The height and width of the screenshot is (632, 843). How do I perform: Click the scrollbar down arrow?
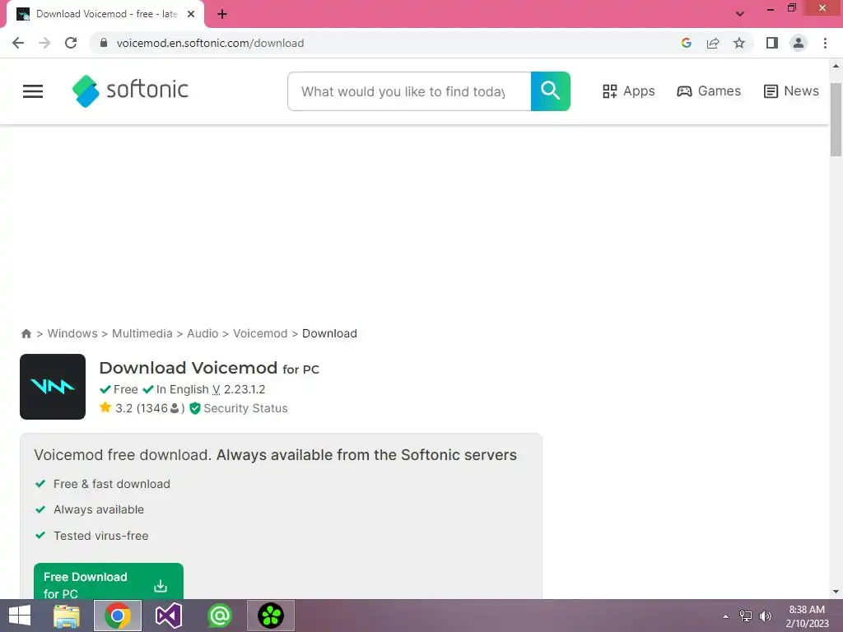click(836, 592)
